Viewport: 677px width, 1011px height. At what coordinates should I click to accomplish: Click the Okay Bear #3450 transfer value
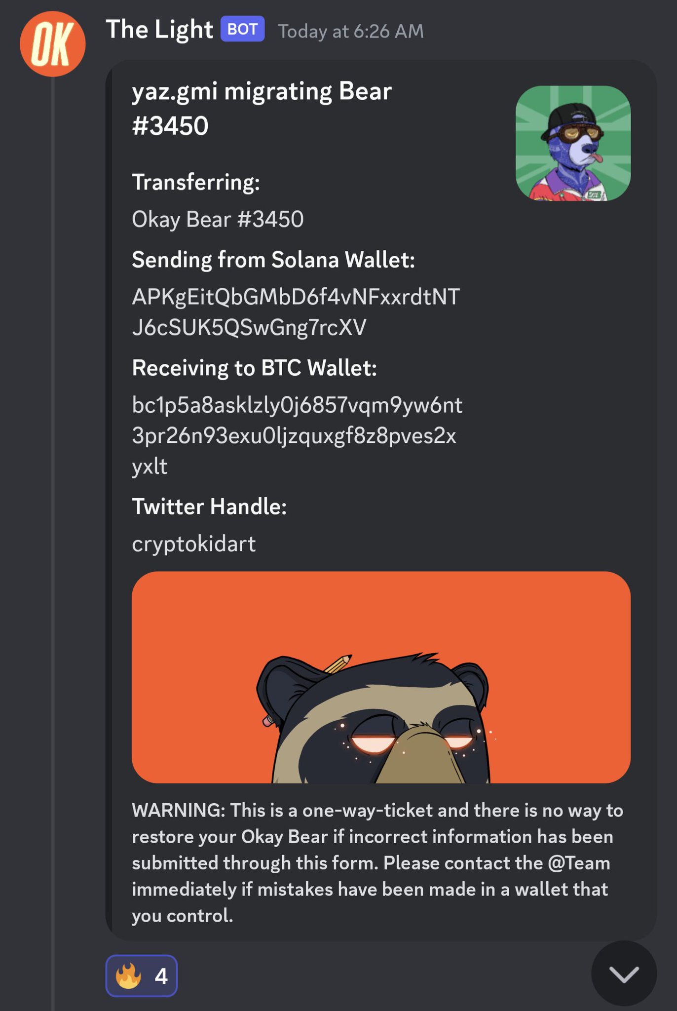coord(218,219)
